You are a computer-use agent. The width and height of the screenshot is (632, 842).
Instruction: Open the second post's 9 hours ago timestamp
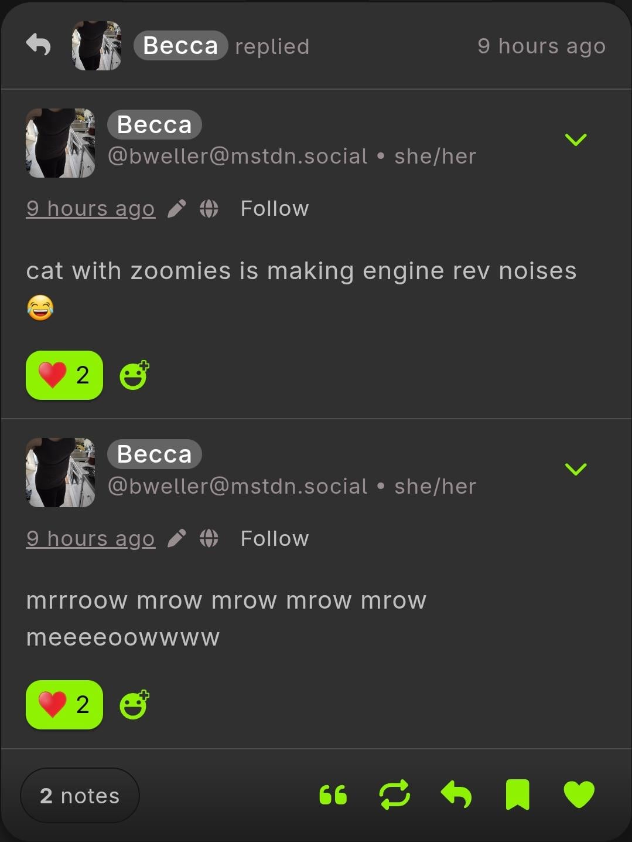click(91, 538)
